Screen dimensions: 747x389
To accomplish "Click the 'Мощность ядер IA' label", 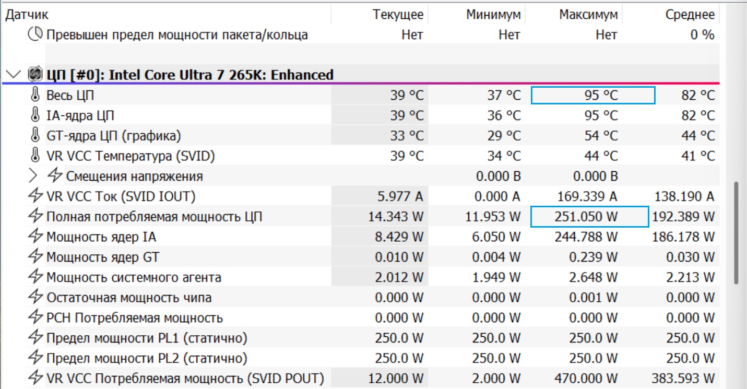I will point(101,237).
